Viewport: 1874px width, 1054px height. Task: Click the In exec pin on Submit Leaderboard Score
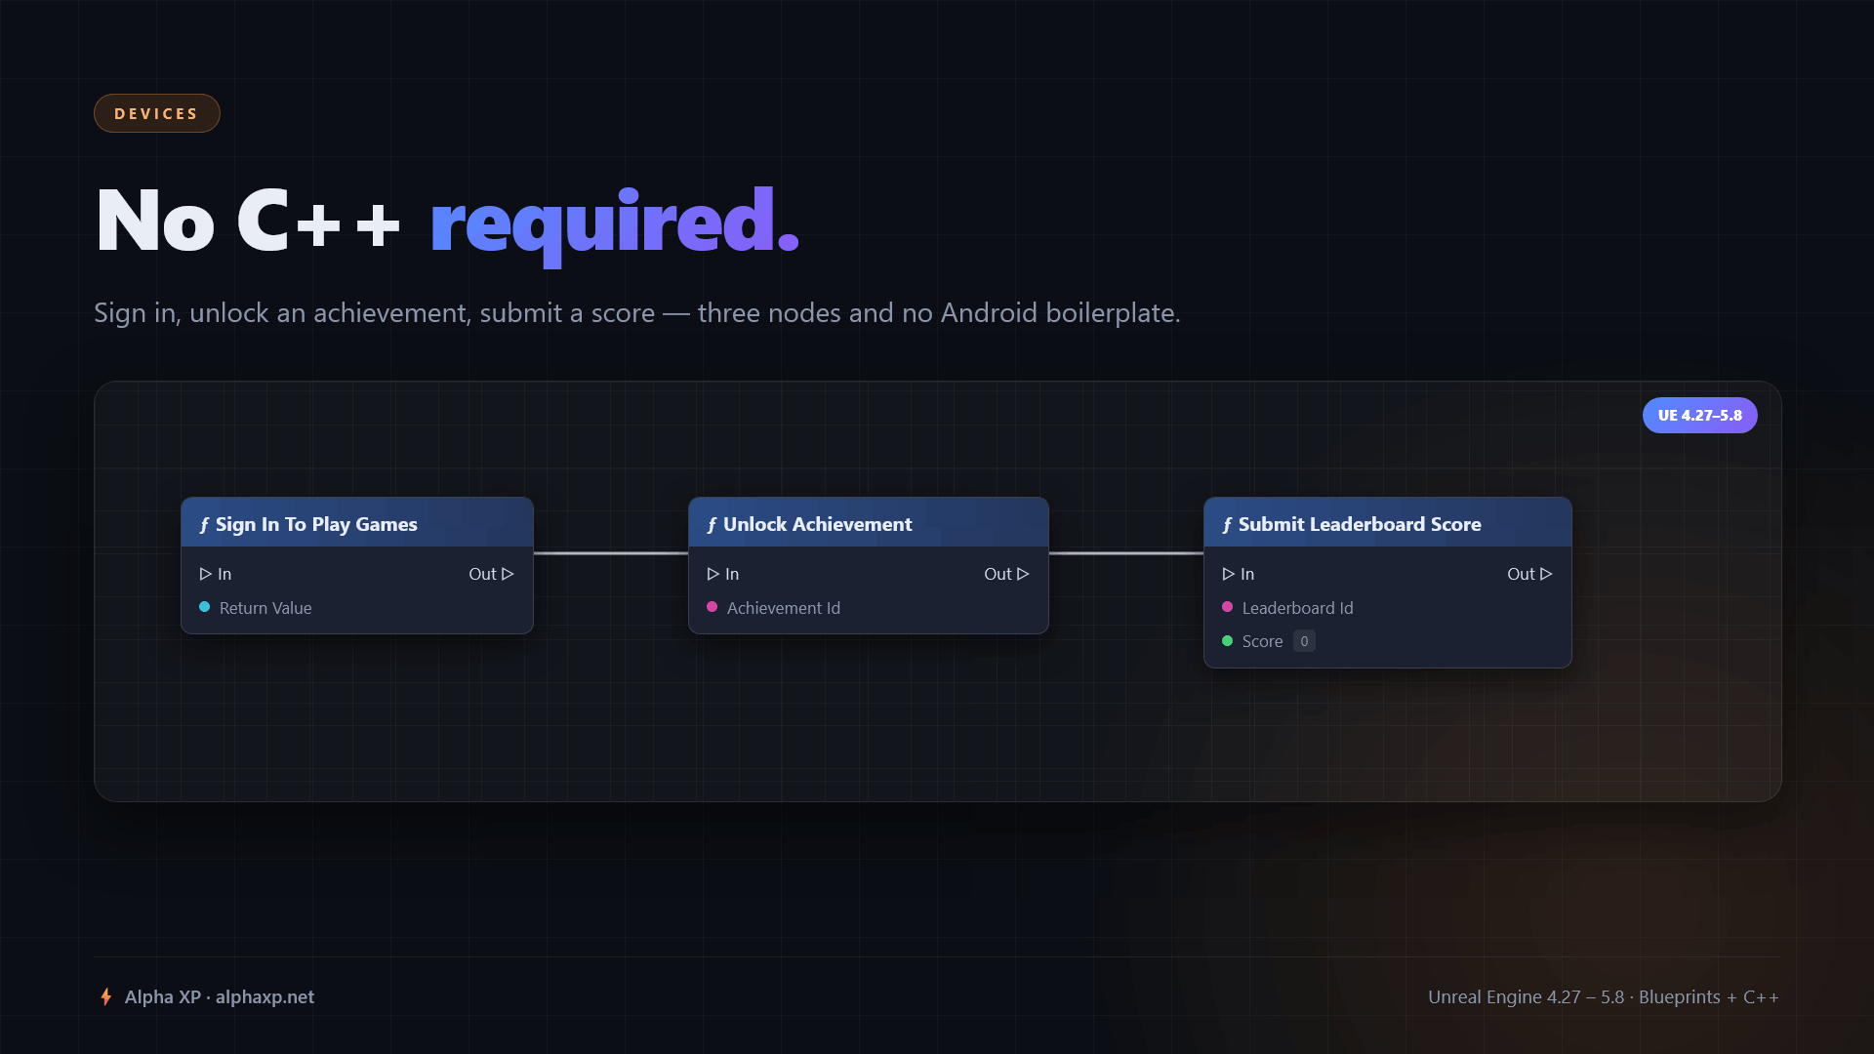pos(1229,574)
